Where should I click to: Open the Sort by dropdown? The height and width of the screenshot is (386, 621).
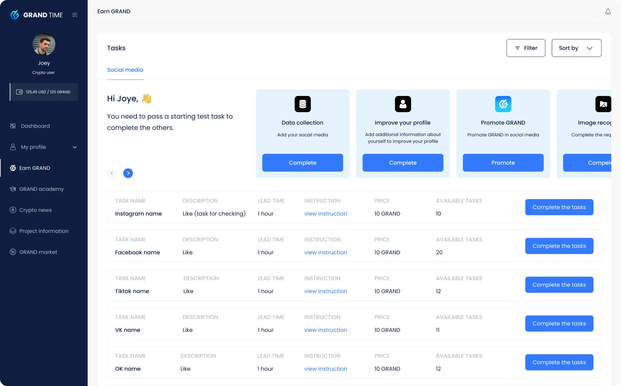(577, 48)
